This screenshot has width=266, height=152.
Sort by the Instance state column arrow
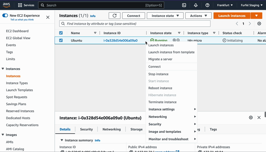click(x=179, y=33)
